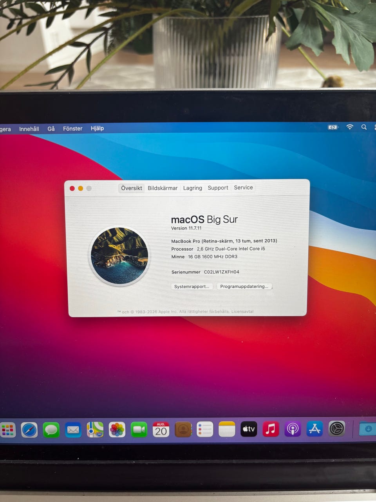
Task: Open the Licensavtal link
Action: coord(242,311)
